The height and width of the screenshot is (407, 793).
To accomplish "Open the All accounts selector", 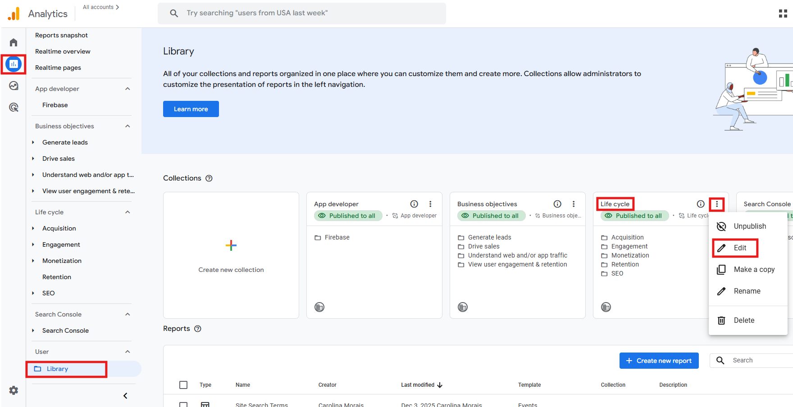I will point(101,7).
